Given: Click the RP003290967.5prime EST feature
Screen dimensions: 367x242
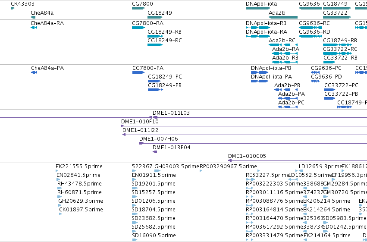Looking at the screenshot, I should [248, 171].
